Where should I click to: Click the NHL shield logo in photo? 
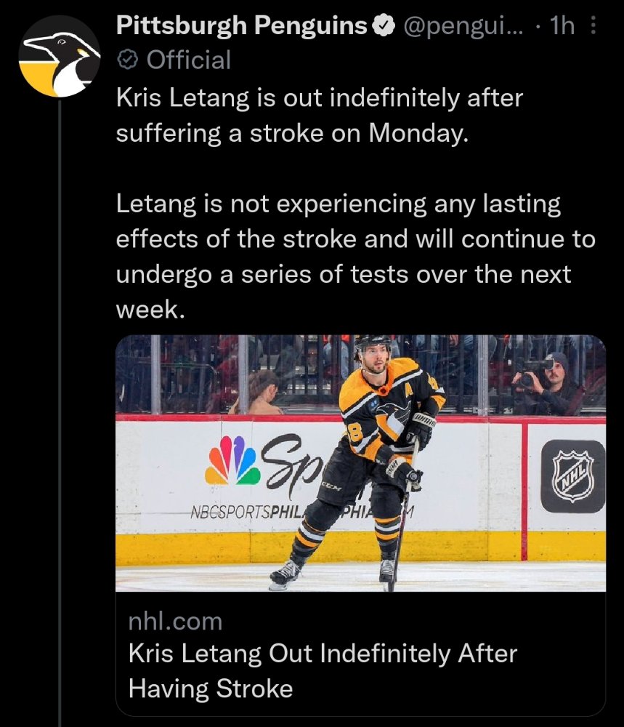pyautogui.click(x=573, y=477)
